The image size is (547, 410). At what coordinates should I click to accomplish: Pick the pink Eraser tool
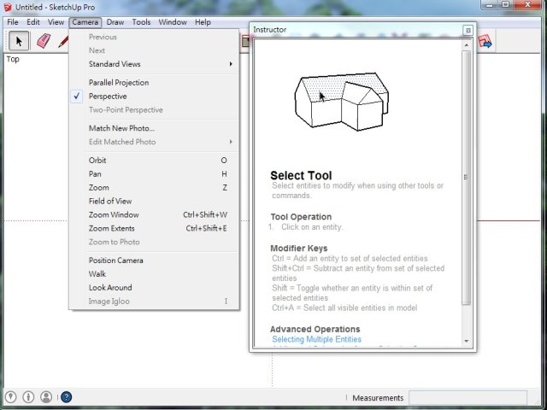[44, 41]
